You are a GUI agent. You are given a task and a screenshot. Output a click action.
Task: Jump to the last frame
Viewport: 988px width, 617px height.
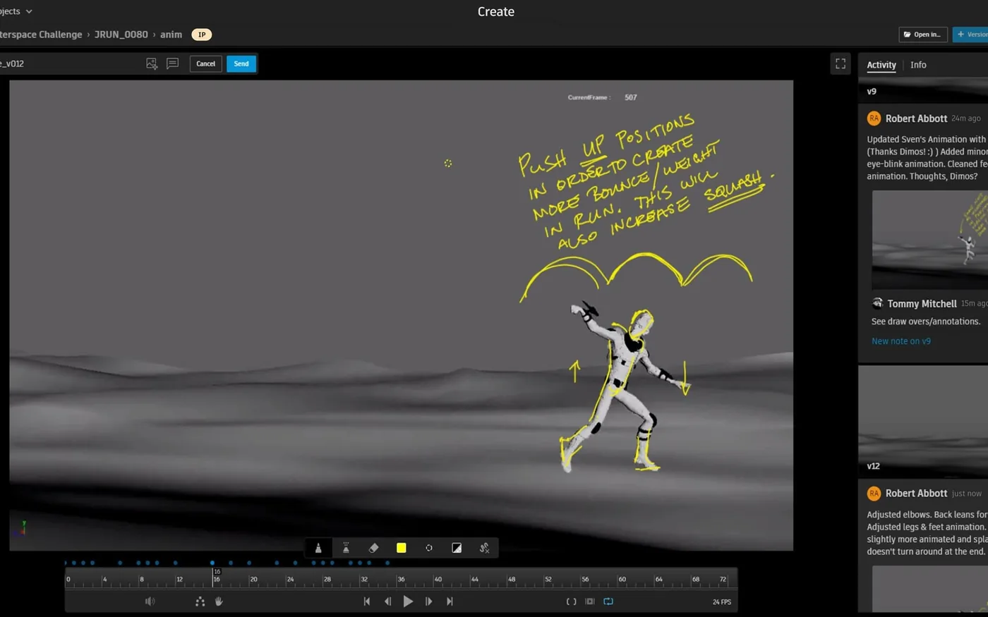[450, 601]
